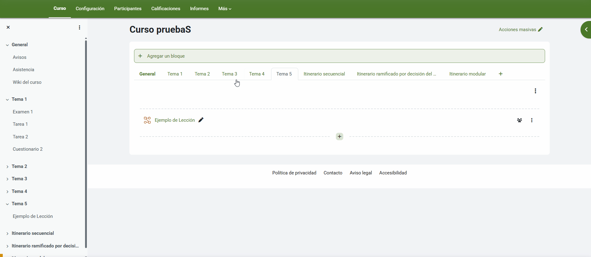Viewport: 591px width, 257px height.
Task: Close the course index drawer
Action: [8, 27]
